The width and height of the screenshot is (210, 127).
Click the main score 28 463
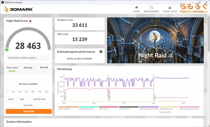click(x=28, y=46)
